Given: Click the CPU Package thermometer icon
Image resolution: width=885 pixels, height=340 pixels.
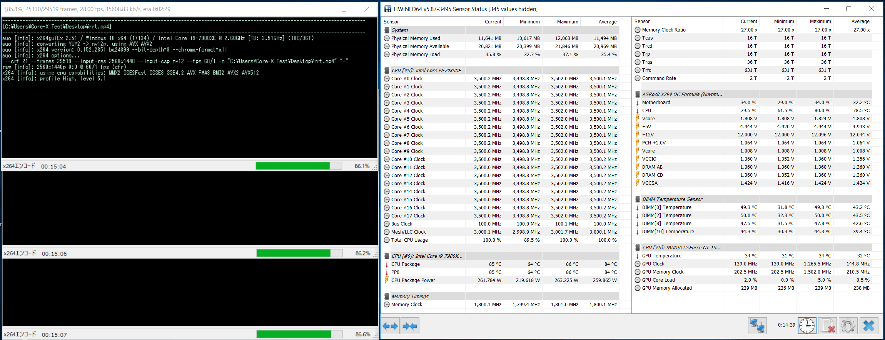Looking at the screenshot, I should (x=387, y=264).
